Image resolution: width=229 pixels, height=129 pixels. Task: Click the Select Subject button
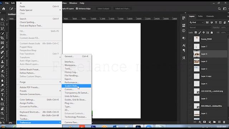tap(103, 9)
